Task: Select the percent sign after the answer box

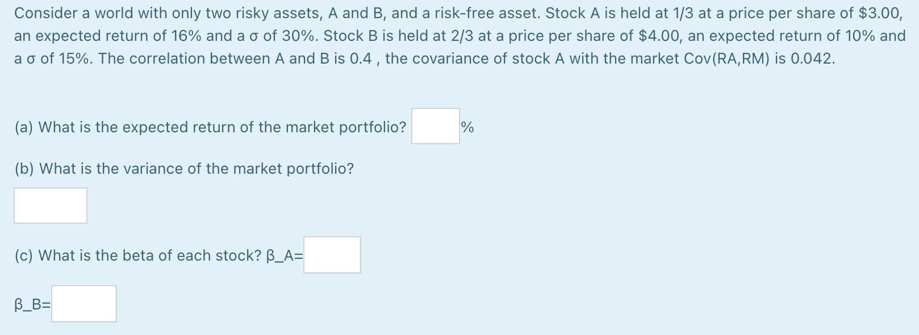Action: [467, 127]
